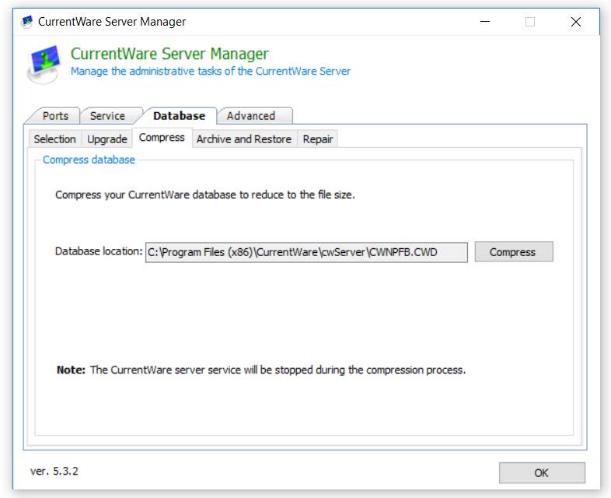Click the Database location path field

306,252
